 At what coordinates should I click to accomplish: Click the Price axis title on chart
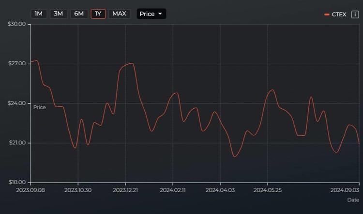(40, 107)
